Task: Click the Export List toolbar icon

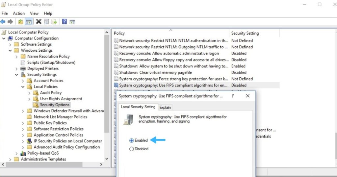Action: click(x=54, y=22)
